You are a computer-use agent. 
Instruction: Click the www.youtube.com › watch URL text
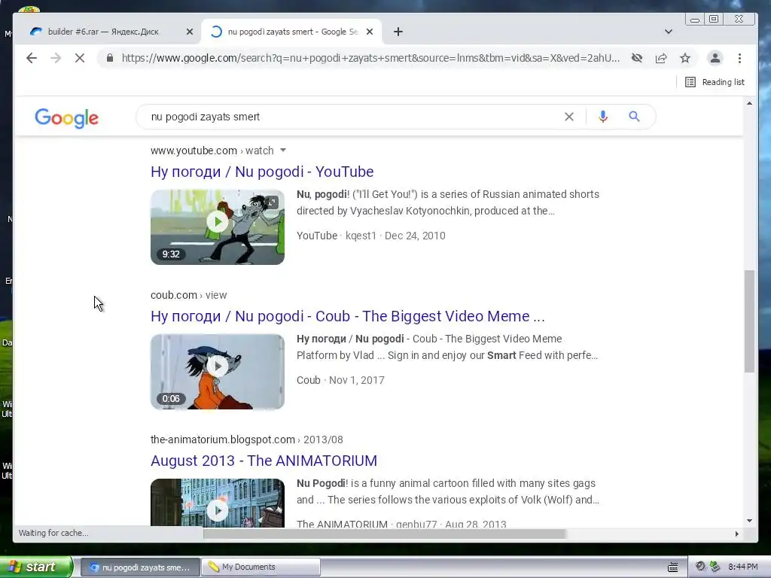pyautogui.click(x=212, y=151)
